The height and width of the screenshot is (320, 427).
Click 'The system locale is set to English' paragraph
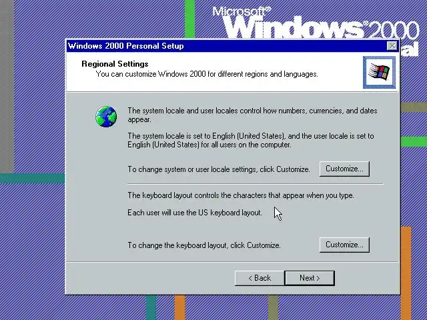coord(251,140)
